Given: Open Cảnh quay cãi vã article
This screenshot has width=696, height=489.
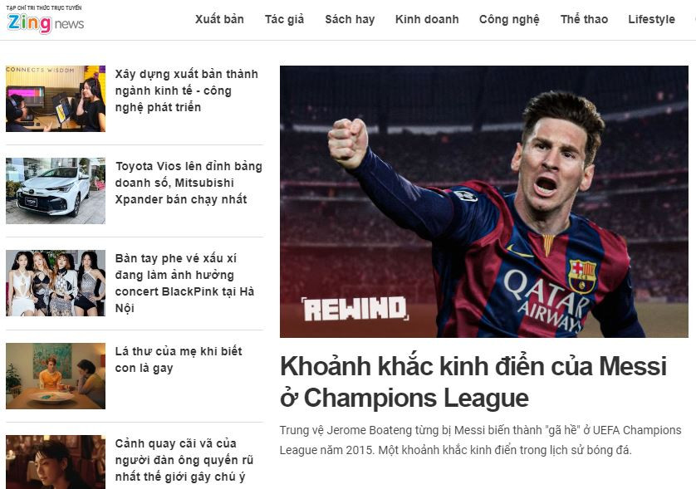Looking at the screenshot, I should (184, 460).
